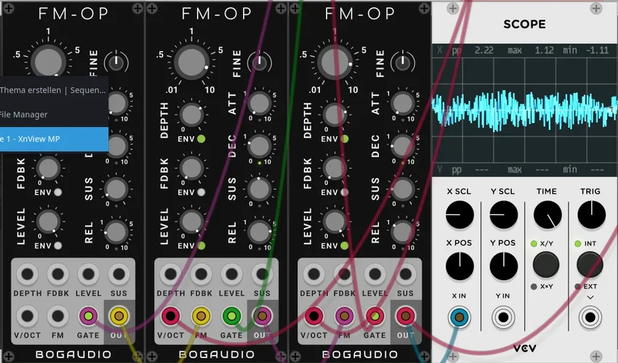Click the FDBK CV jack on second FM-OP
Image resolution: width=618 pixels, height=363 pixels.
(201, 274)
